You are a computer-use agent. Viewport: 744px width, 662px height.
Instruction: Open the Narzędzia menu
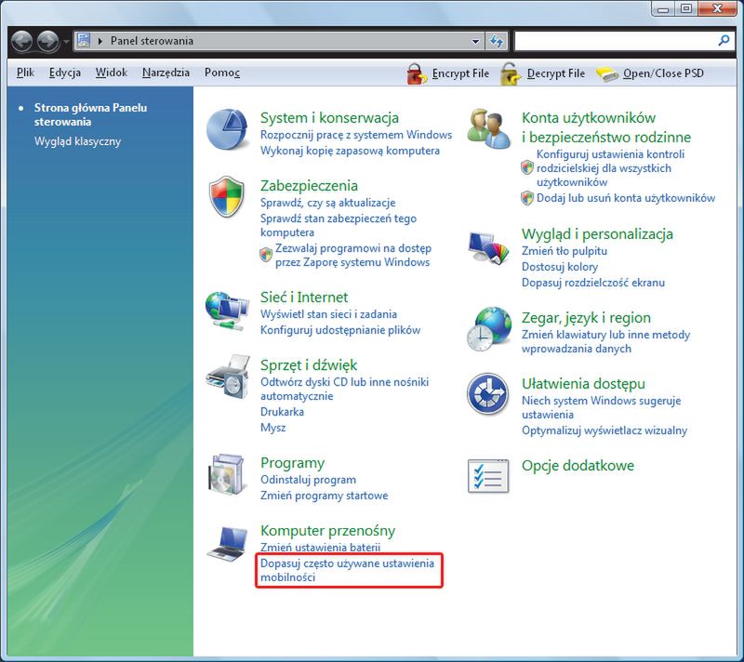coord(166,73)
